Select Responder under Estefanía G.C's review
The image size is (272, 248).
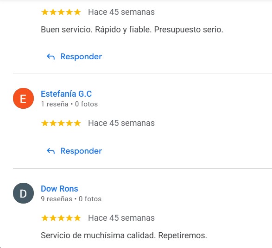coord(81,151)
